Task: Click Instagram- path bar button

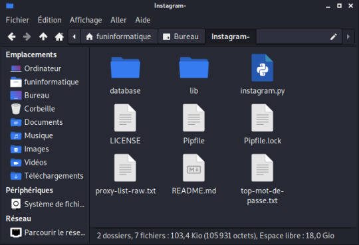Action: (x=231, y=37)
